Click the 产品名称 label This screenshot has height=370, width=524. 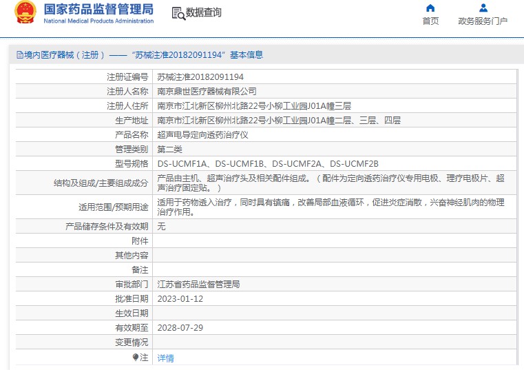point(132,135)
